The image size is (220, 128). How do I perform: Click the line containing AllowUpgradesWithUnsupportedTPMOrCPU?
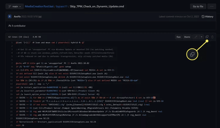click(x=81, y=115)
